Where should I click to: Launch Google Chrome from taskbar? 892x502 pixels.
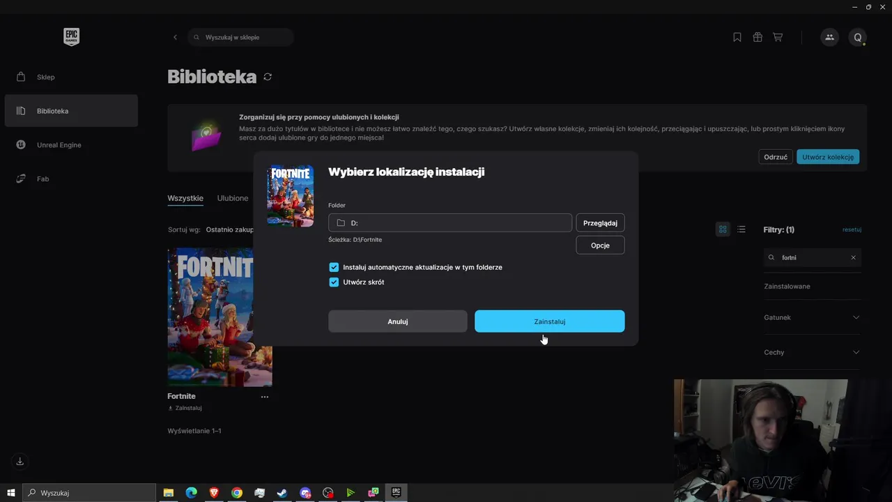(x=237, y=493)
